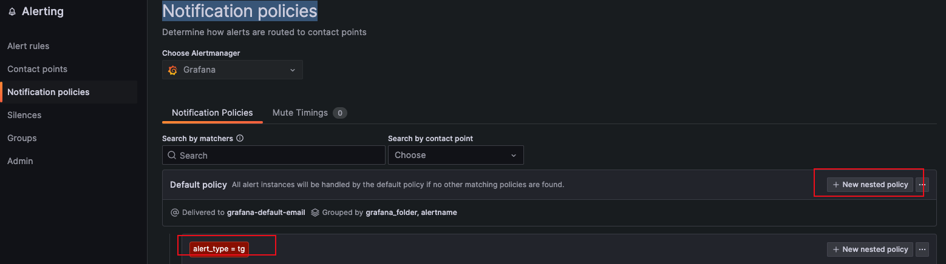Open Silences page in sidebar
This screenshot has width=946, height=264.
coord(24,115)
